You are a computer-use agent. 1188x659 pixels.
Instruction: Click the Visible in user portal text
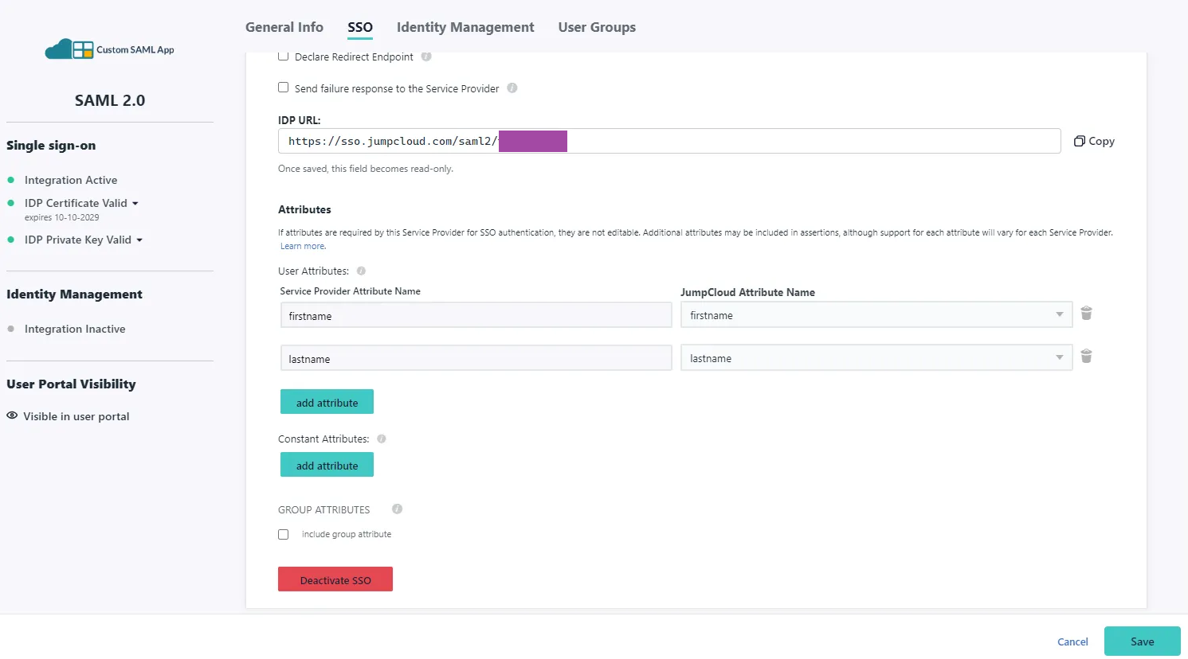coord(76,416)
